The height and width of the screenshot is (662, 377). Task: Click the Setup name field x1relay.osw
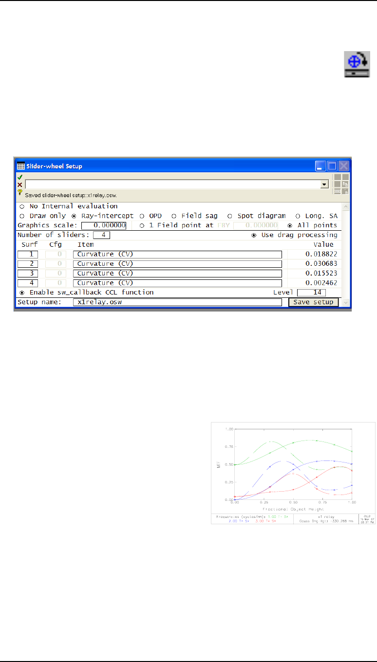(177, 302)
